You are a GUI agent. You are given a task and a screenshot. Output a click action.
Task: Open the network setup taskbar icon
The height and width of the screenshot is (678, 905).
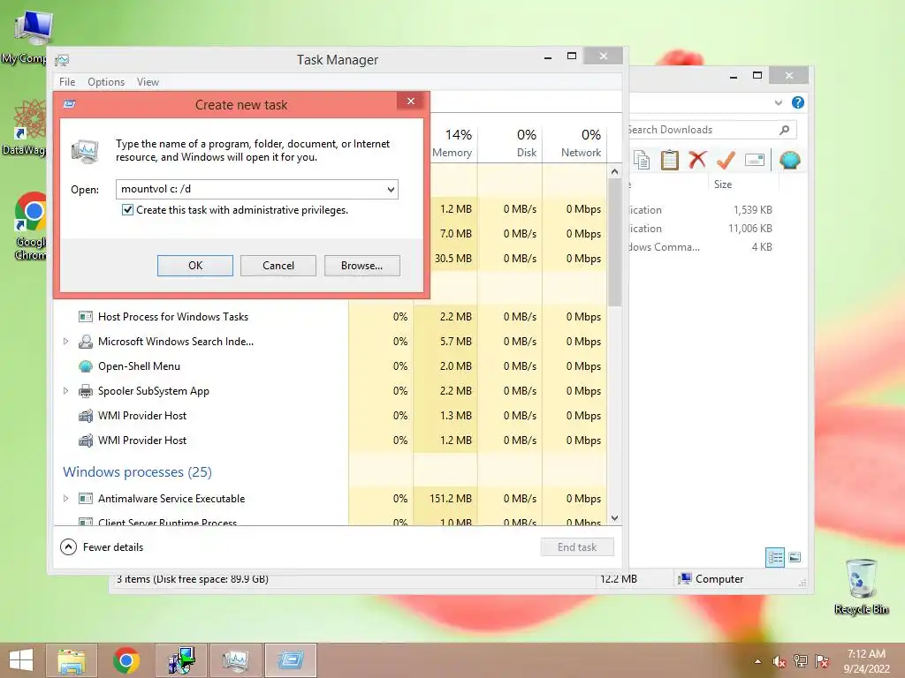(x=180, y=660)
